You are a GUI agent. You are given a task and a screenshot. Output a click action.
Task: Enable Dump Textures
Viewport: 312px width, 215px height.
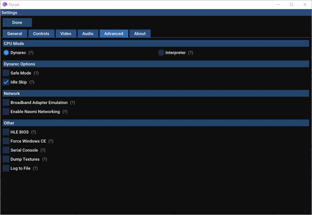tap(6, 159)
